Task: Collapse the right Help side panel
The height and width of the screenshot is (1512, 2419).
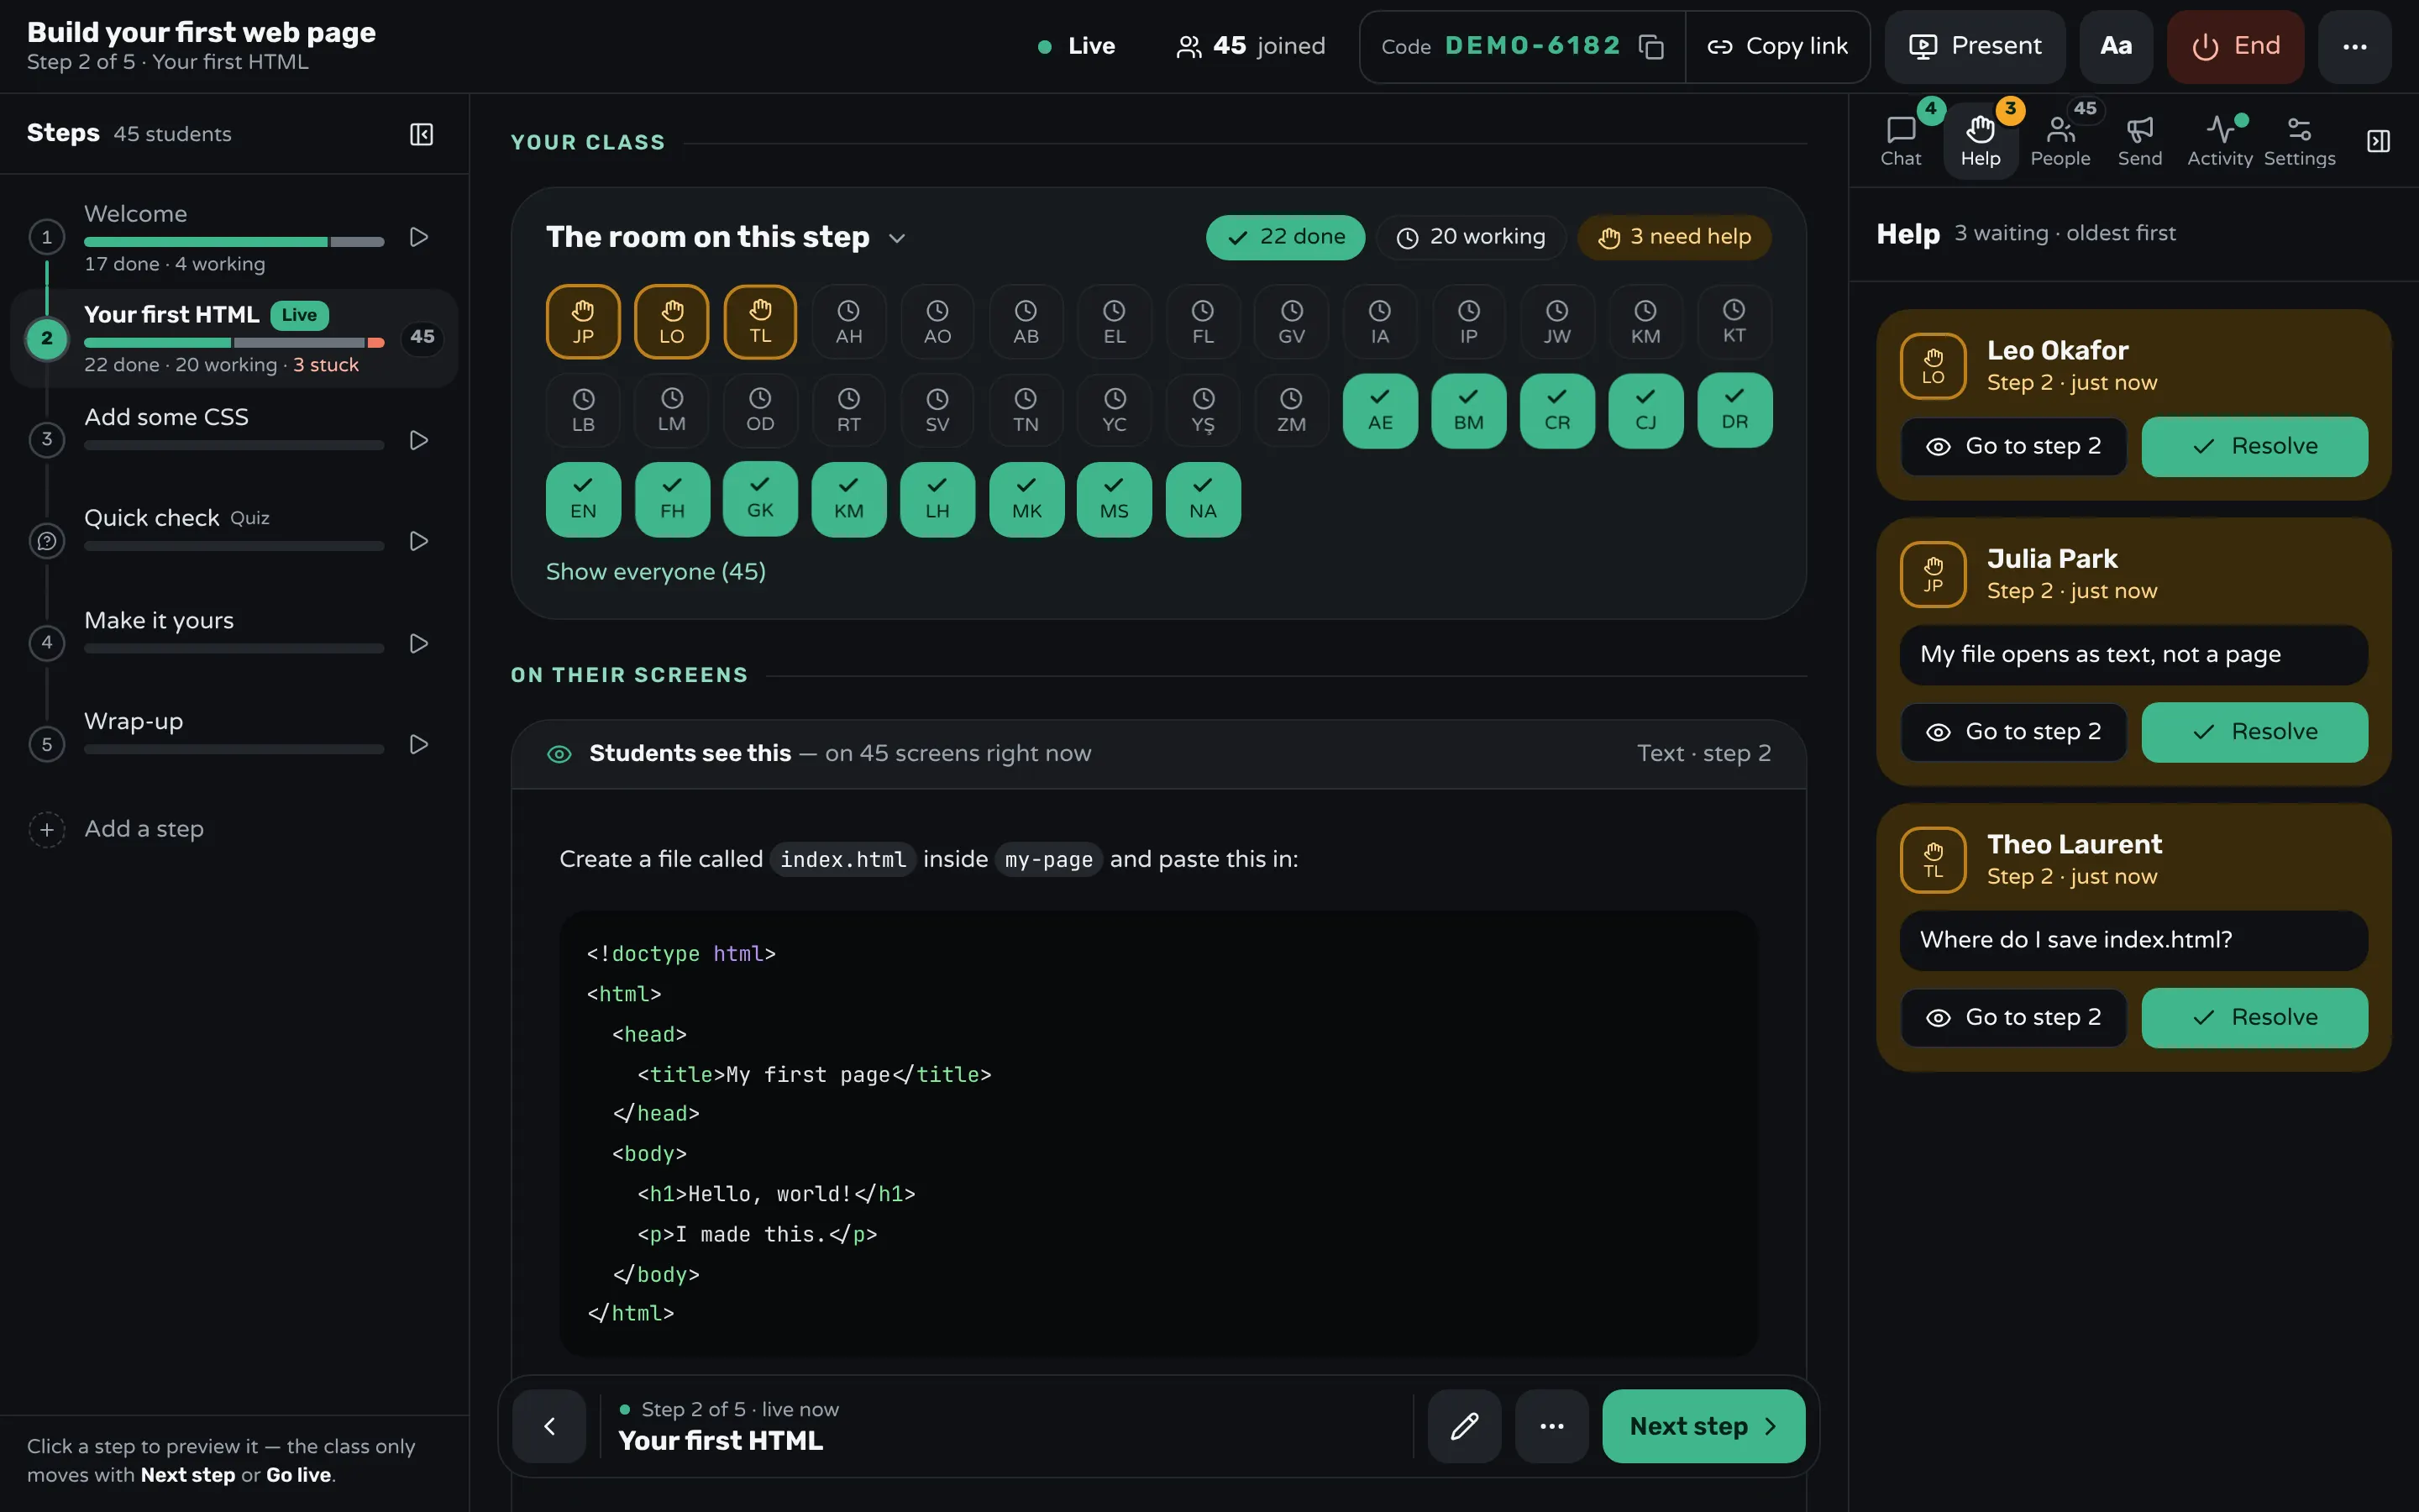Action: click(x=2379, y=141)
